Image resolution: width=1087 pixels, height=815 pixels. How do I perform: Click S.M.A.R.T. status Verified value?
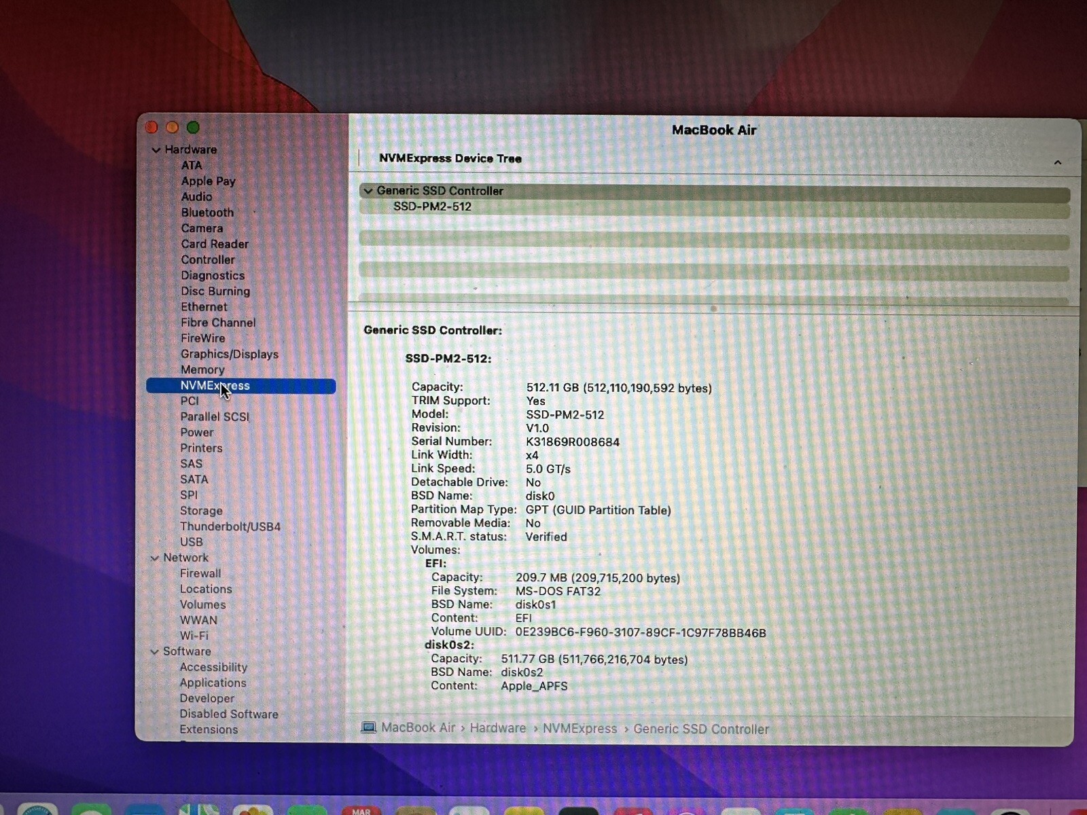(546, 537)
